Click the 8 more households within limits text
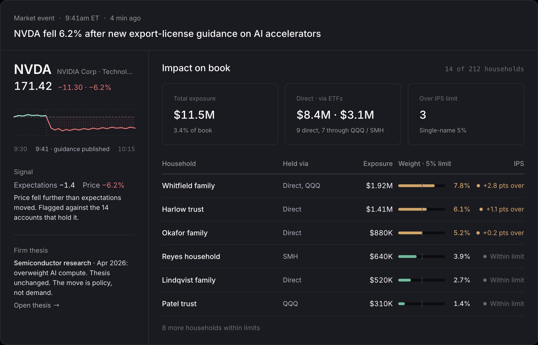This screenshot has width=538, height=345. 211,328
